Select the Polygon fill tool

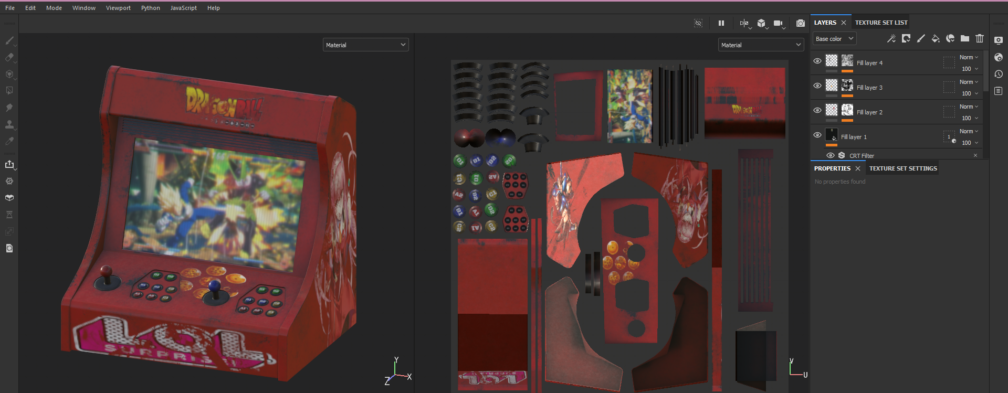(x=9, y=91)
